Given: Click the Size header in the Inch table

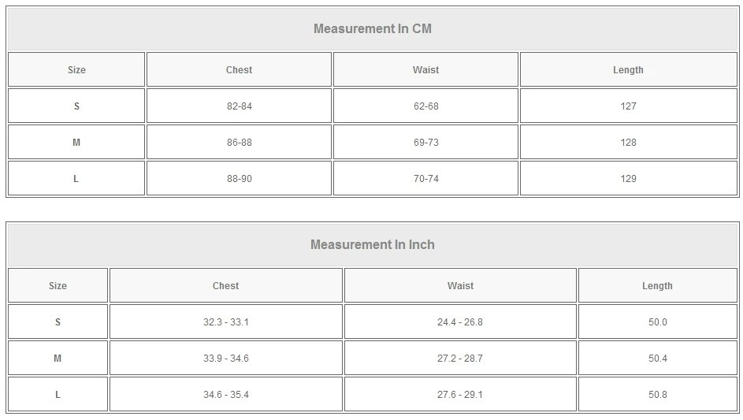Looking at the screenshot, I should point(58,286).
